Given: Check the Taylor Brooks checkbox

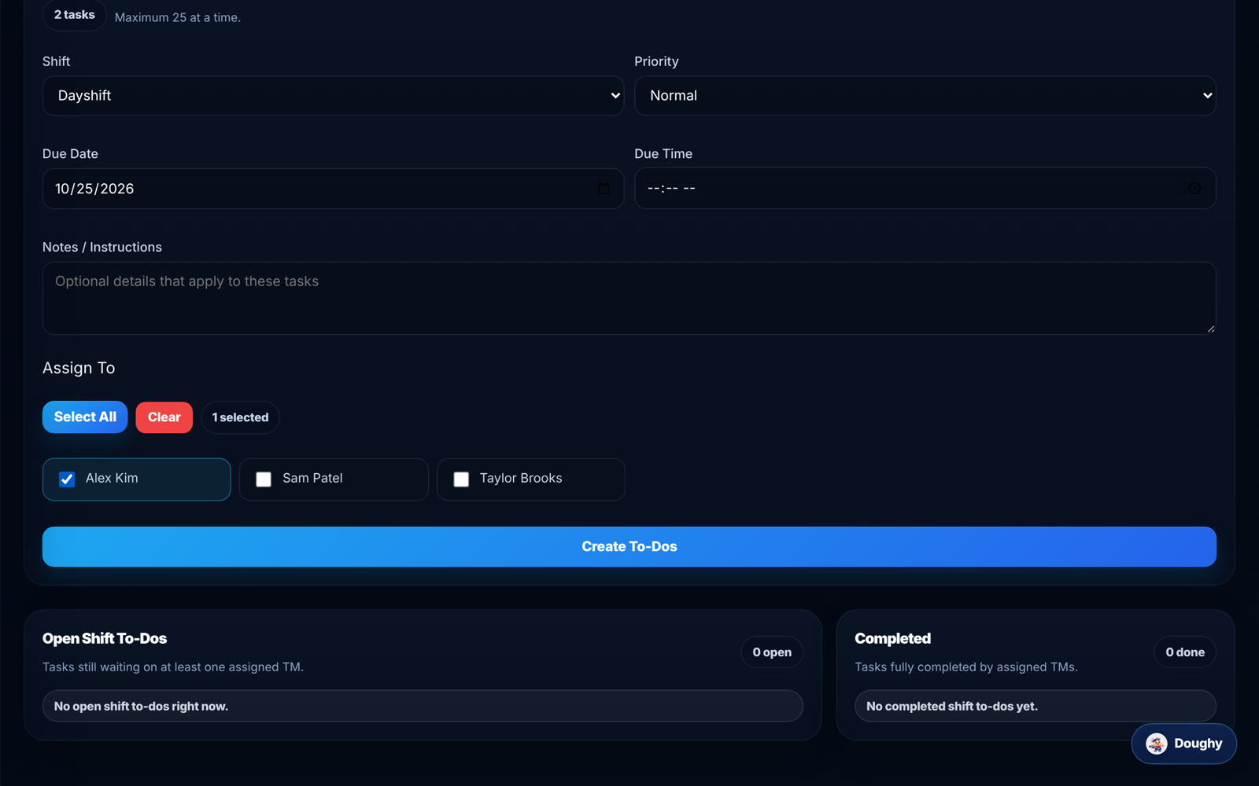Looking at the screenshot, I should 461,479.
